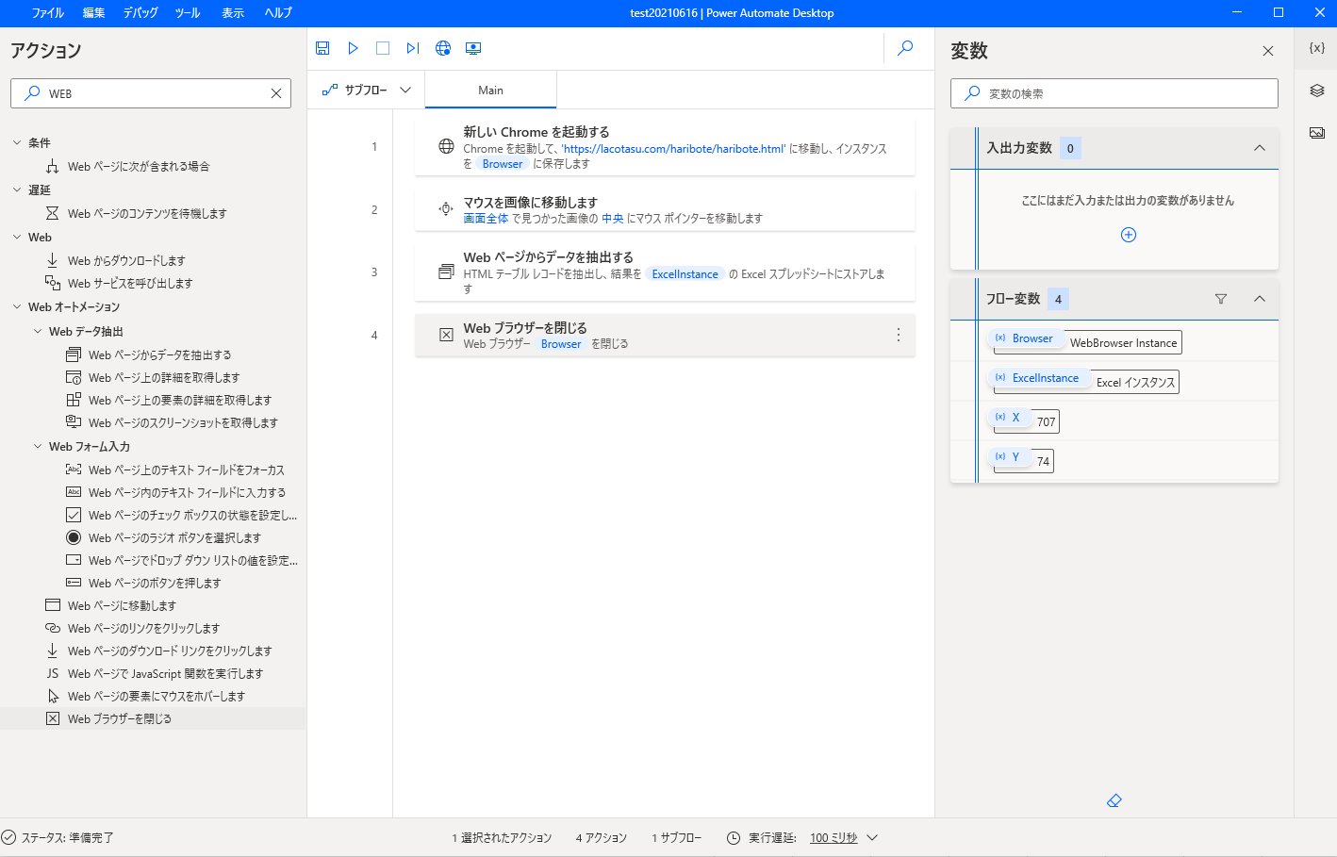Viewport: 1337px width, 857px height.
Task: Collapse the フロー変数 section
Action: (1259, 299)
